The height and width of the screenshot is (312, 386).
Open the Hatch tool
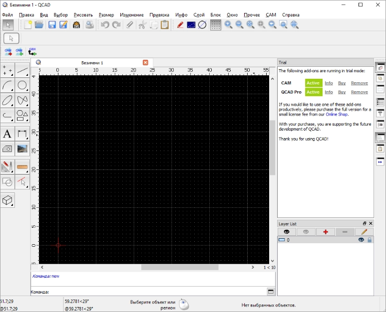pyautogui.click(x=7, y=149)
